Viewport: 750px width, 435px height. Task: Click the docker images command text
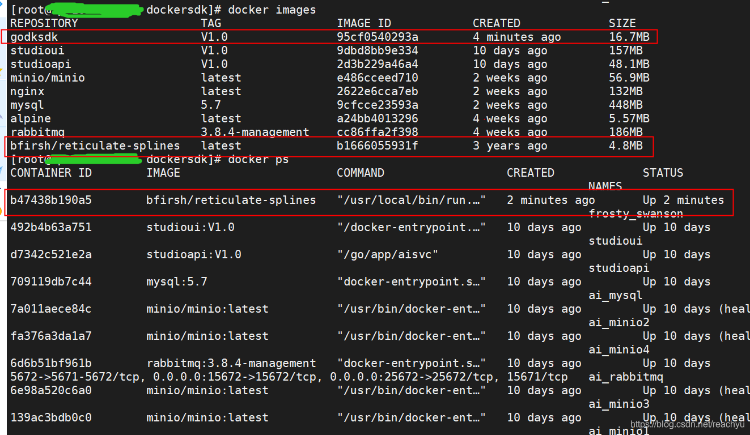(x=272, y=10)
